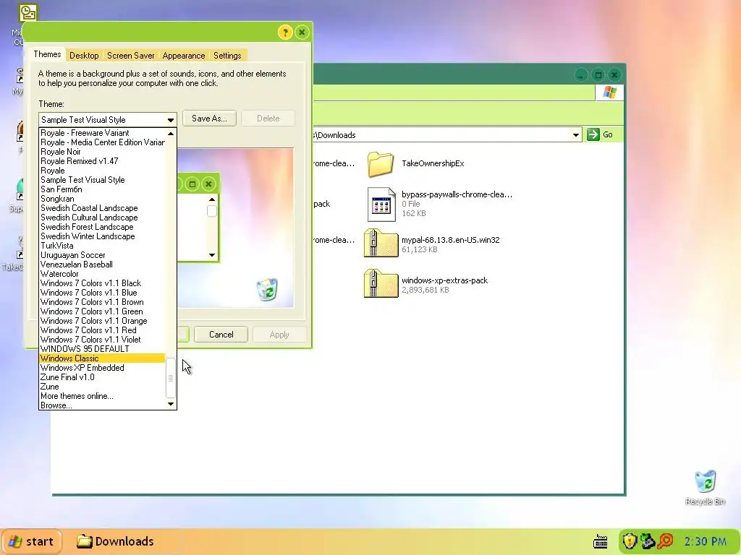Select the Zune theme entry
Viewport: 741px width, 555px height.
102,387
